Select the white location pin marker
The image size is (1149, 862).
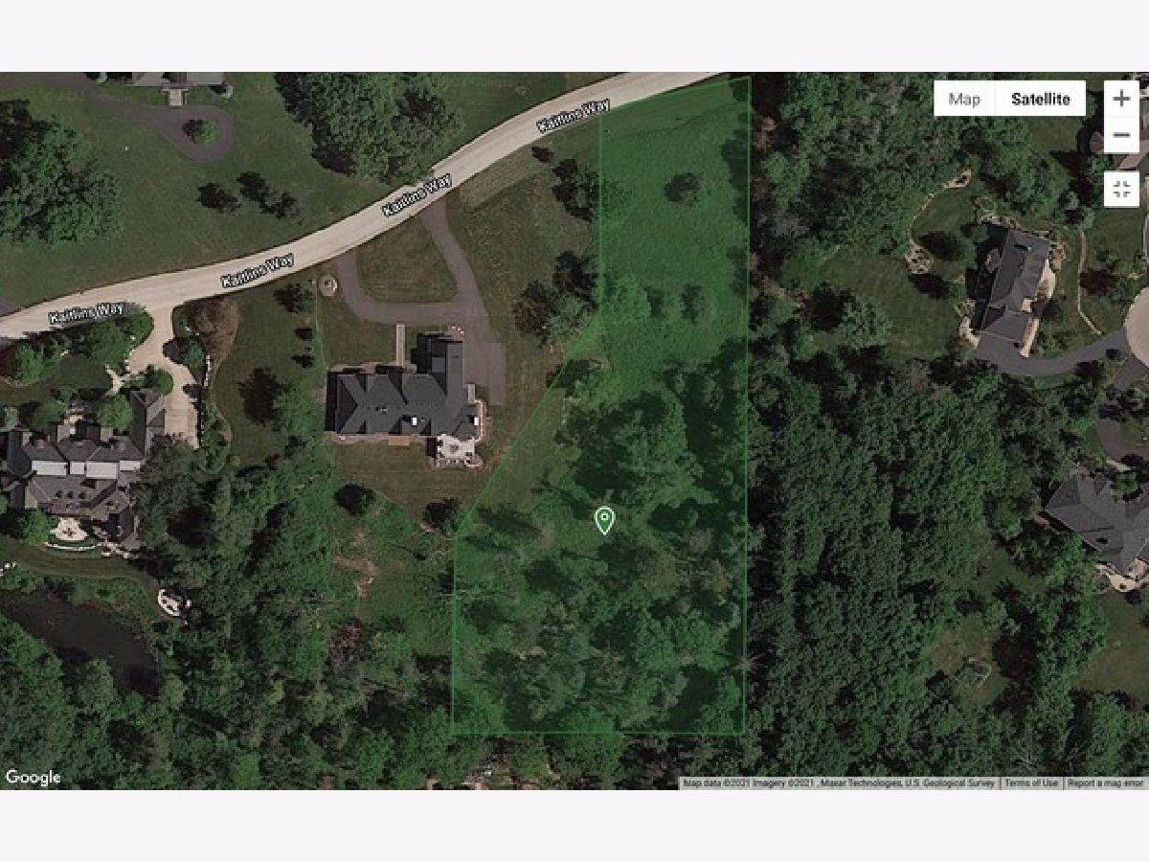click(604, 520)
